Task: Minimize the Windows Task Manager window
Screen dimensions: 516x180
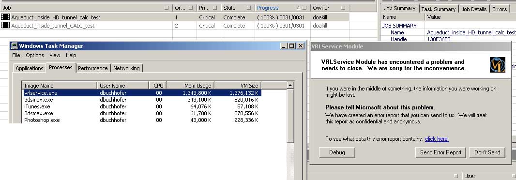Action: (284, 46)
